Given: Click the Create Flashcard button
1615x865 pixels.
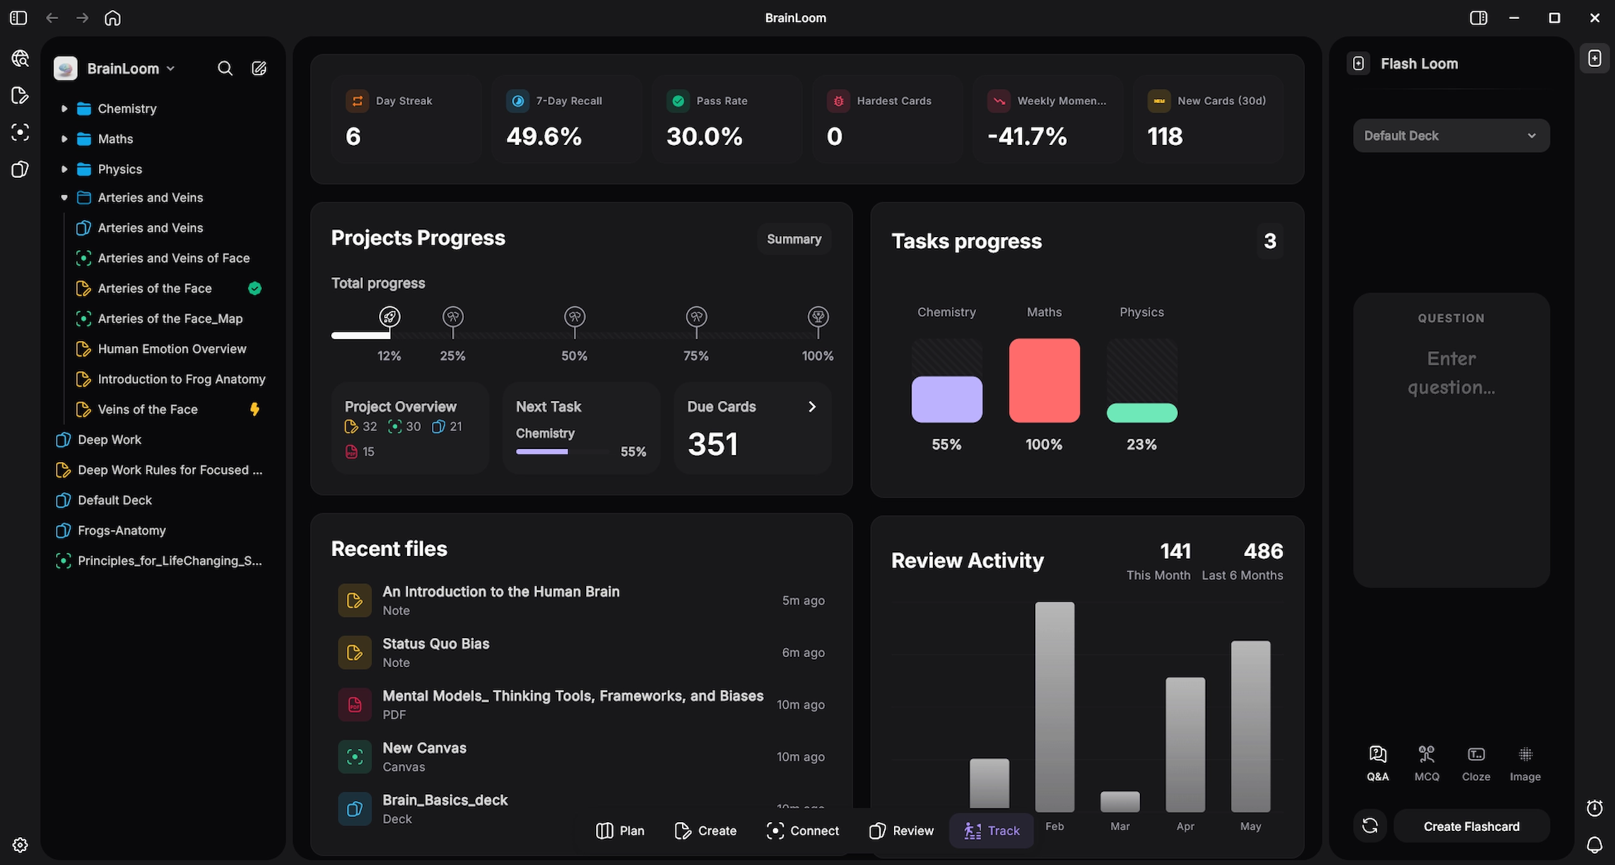Looking at the screenshot, I should [x=1471, y=826].
